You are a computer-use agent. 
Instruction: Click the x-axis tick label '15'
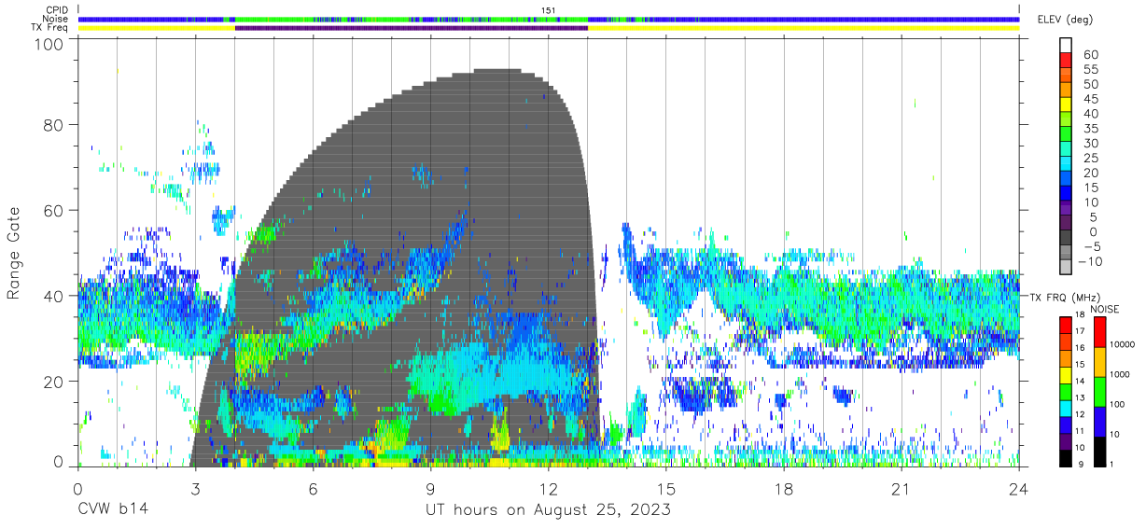[666, 489]
